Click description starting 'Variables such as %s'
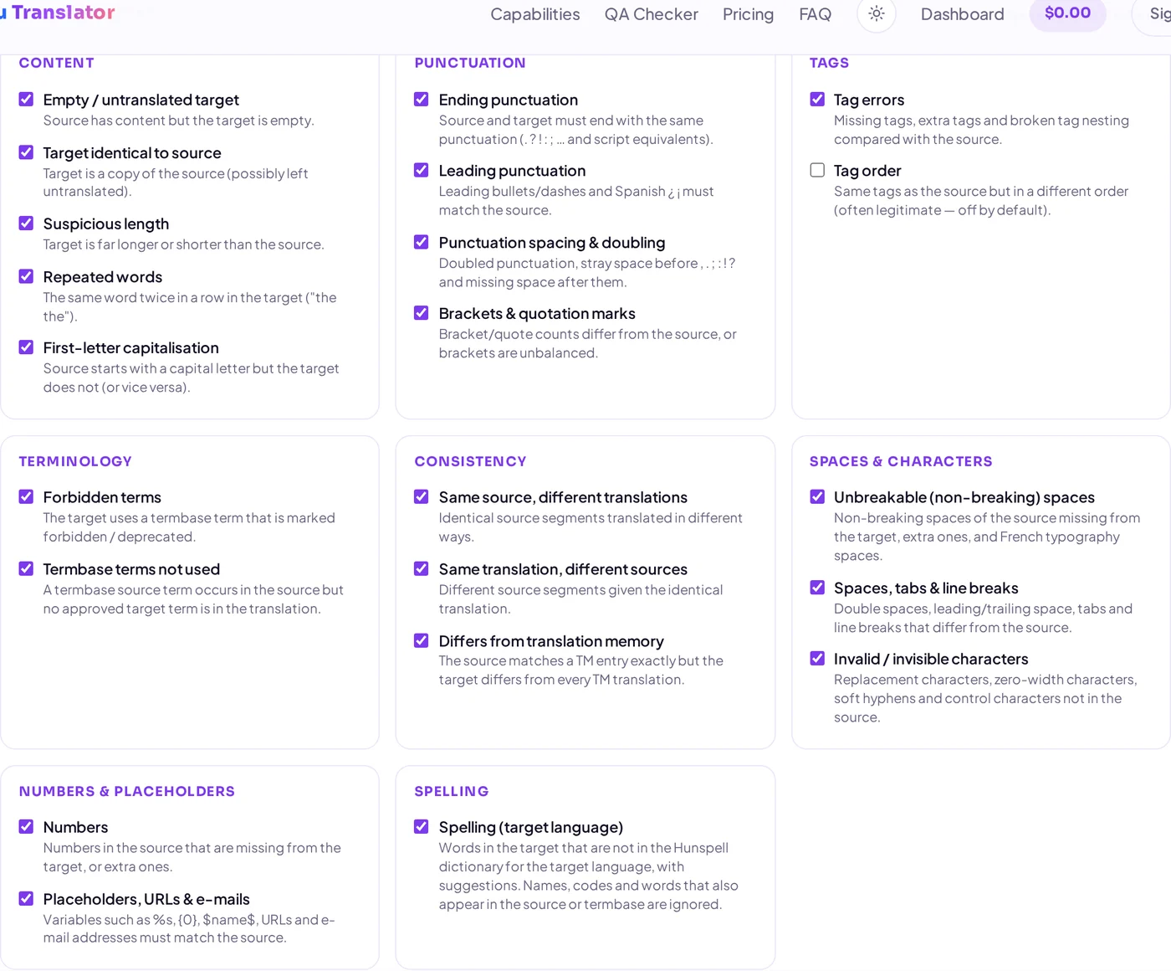The image size is (1171, 971). pos(189,928)
